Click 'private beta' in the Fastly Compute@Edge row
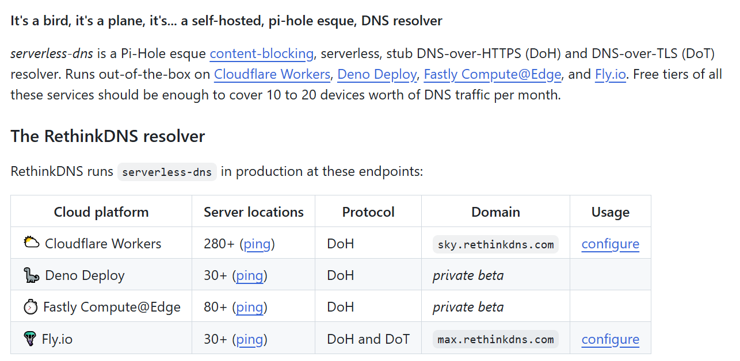 468,307
